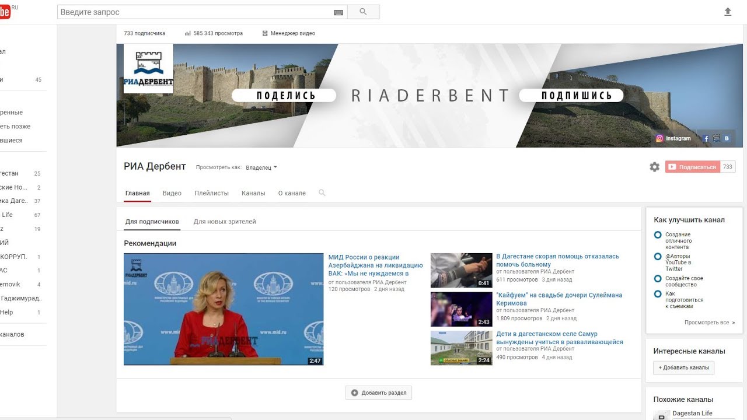Open the on-screen keyboard icon in search
Viewport: 747px width, 420px height.
338,12
